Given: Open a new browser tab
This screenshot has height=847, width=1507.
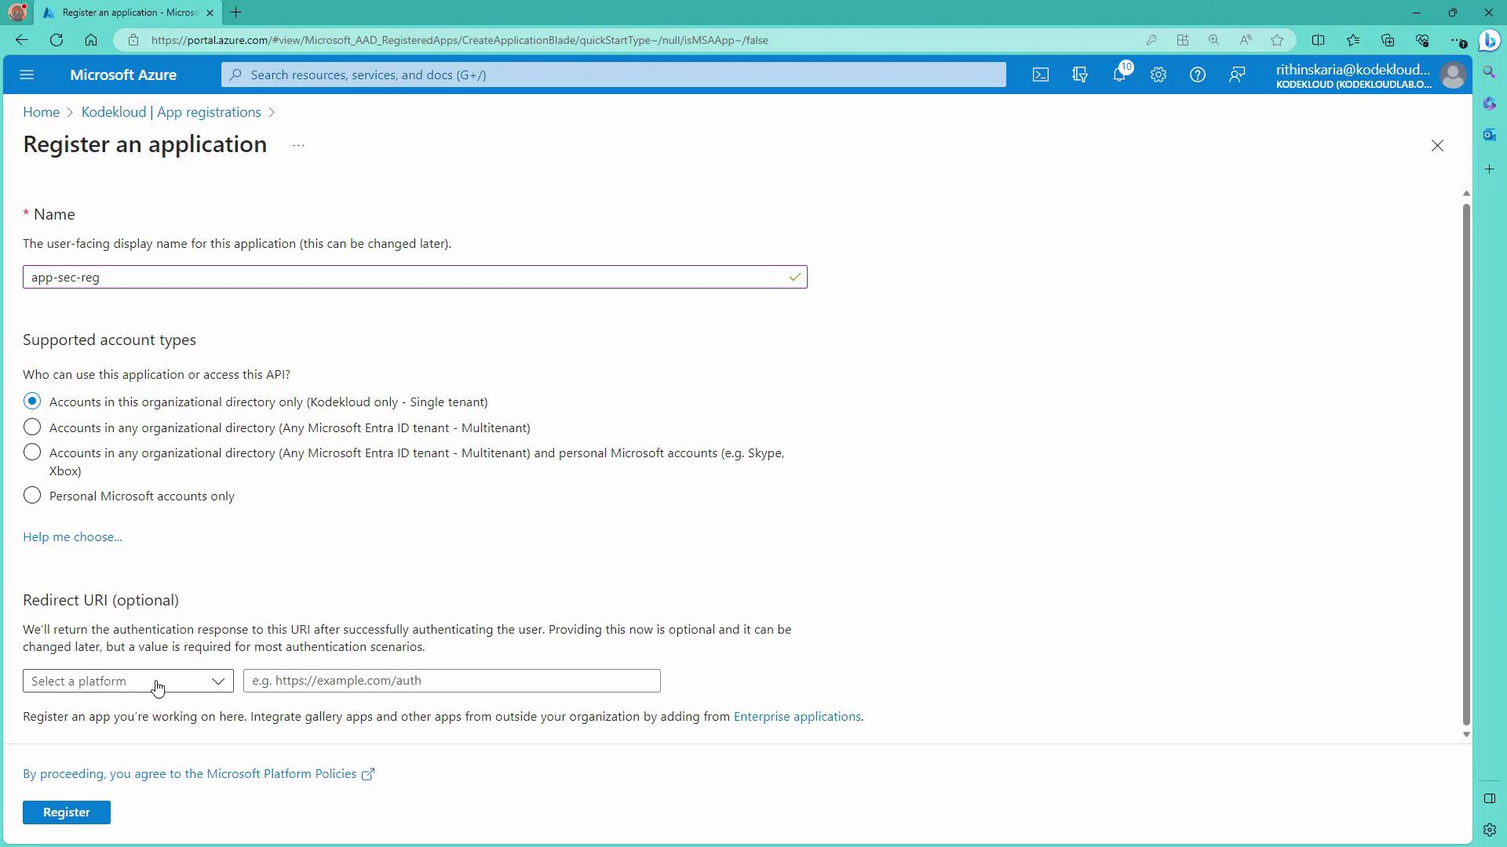Looking at the screenshot, I should click(x=236, y=13).
